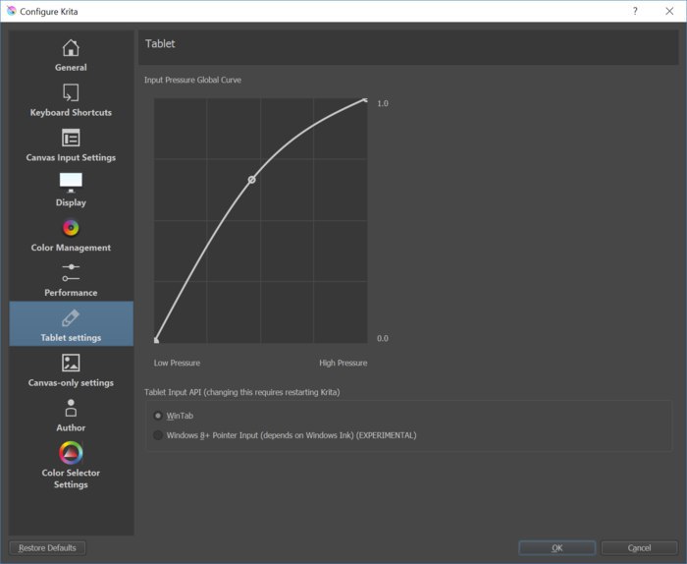Click the curve's bottom-left low pressure endpoint
This screenshot has height=564, width=687.
pyautogui.click(x=156, y=340)
